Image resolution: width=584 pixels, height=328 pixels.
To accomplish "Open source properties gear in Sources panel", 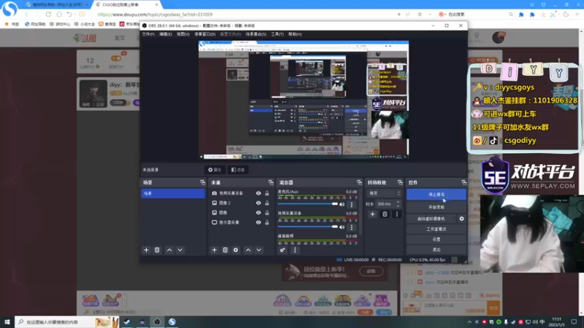I will [x=236, y=250].
